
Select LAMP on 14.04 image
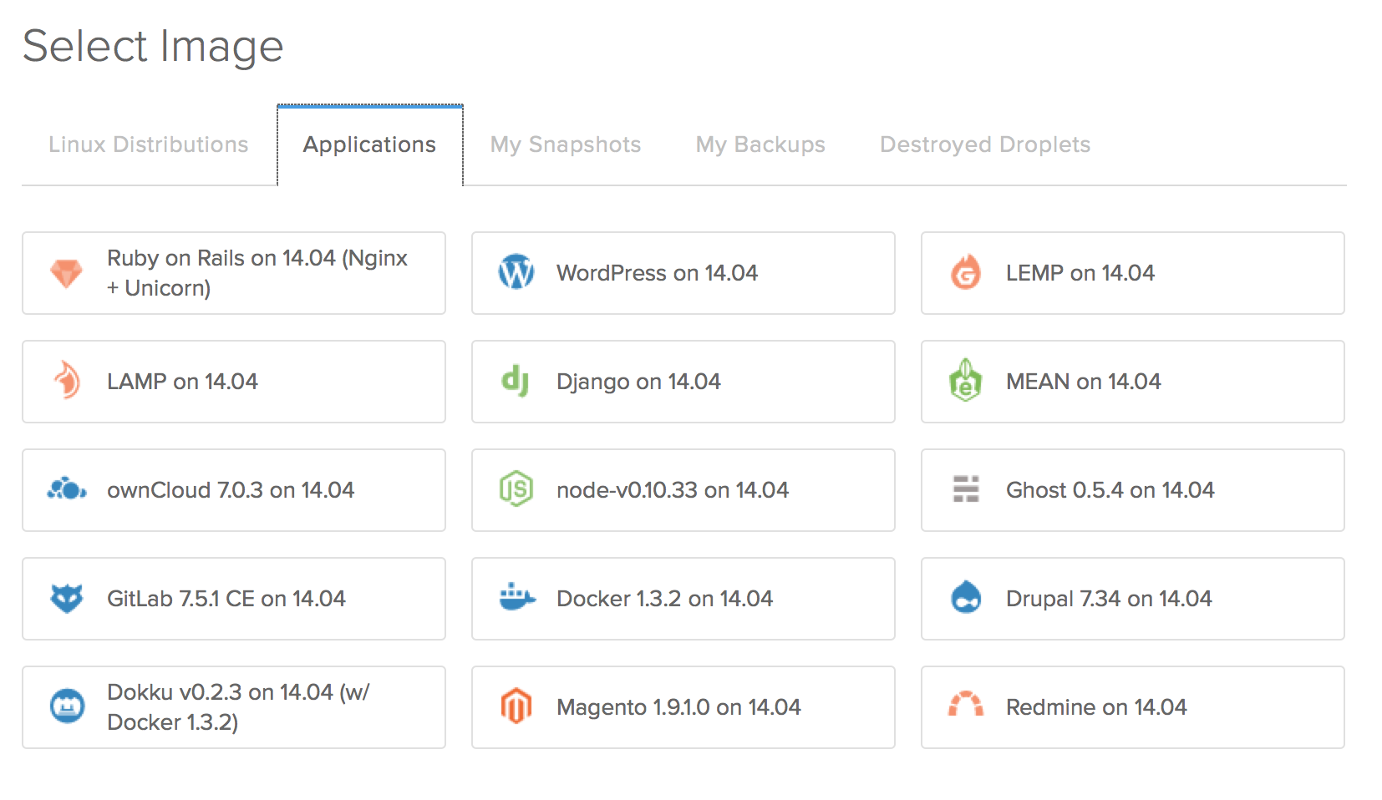[234, 382]
